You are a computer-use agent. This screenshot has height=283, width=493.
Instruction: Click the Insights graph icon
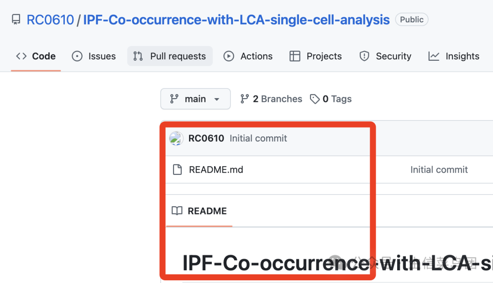tap(434, 56)
